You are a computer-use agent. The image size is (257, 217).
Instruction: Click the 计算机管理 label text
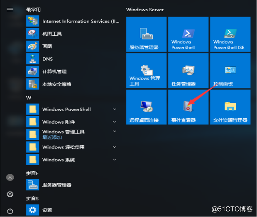[54, 71]
